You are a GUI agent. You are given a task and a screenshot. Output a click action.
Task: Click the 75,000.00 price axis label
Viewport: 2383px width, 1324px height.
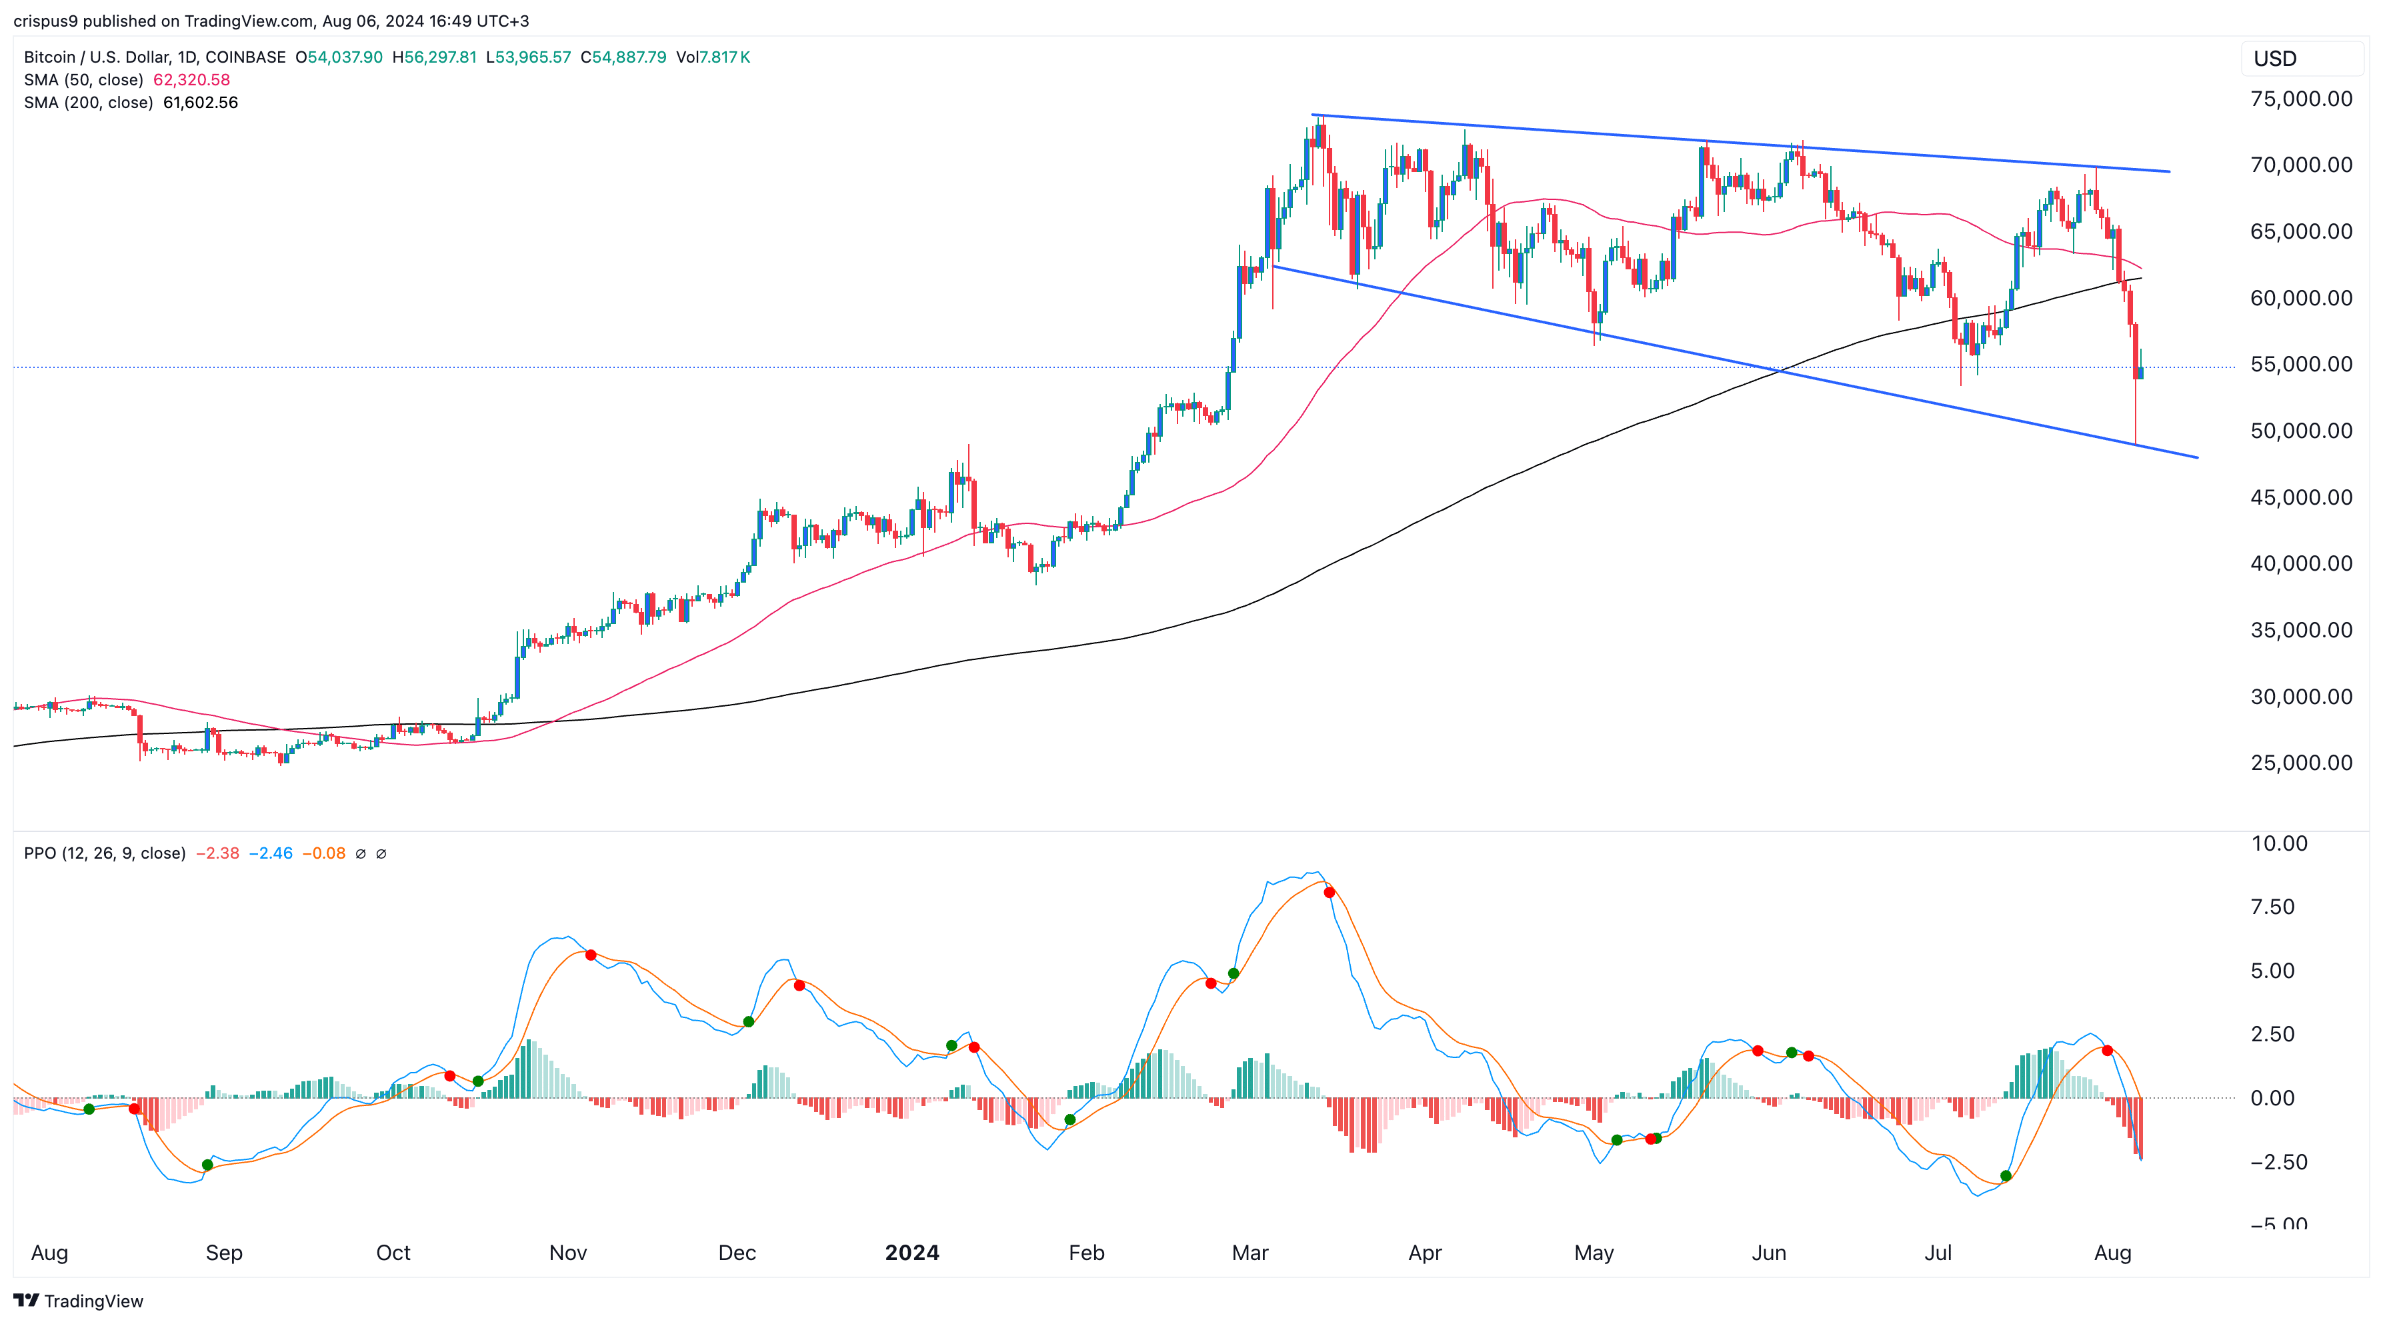pos(2302,99)
